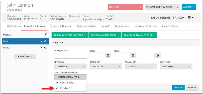The width and height of the screenshot is (203, 94).
Task: Expand the Estado Predeterminado dropdown
Action: [162, 7]
